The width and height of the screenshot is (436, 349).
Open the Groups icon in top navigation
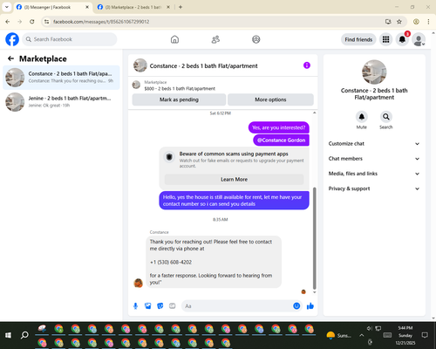[256, 39]
